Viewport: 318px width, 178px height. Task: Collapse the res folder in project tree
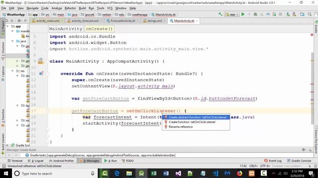click(12, 71)
